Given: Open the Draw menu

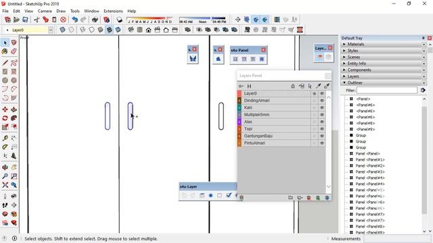Looking at the screenshot, I should (61, 11).
